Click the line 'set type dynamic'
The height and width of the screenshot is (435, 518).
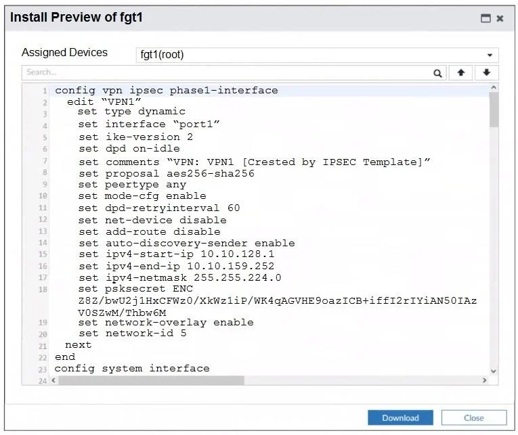(131, 112)
